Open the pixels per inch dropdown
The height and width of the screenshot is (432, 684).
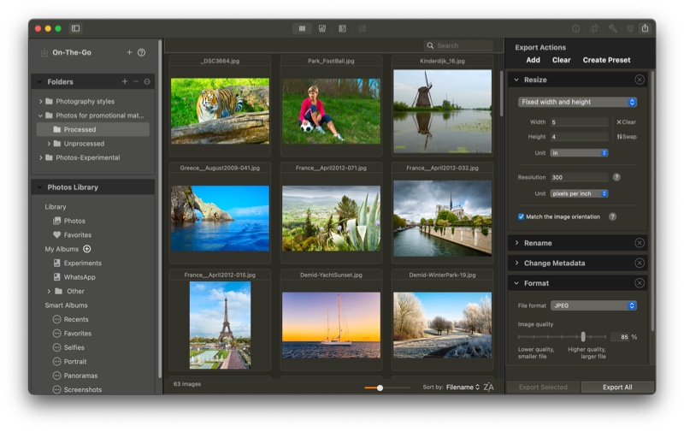point(579,193)
